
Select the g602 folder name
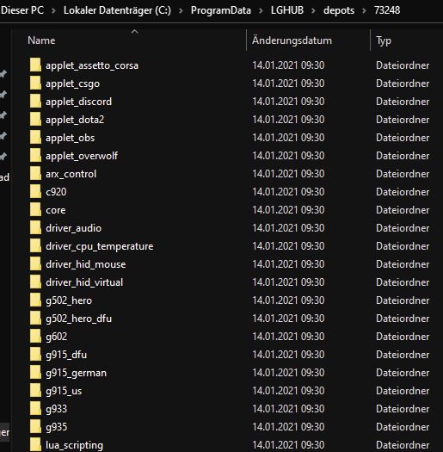tap(57, 337)
